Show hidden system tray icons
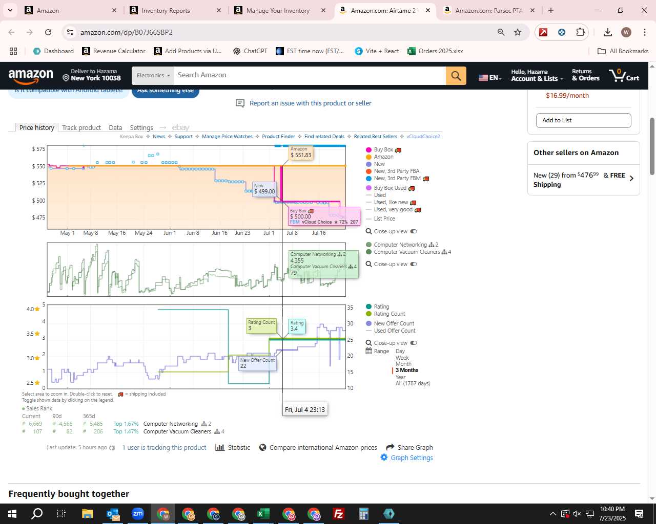 click(x=552, y=514)
